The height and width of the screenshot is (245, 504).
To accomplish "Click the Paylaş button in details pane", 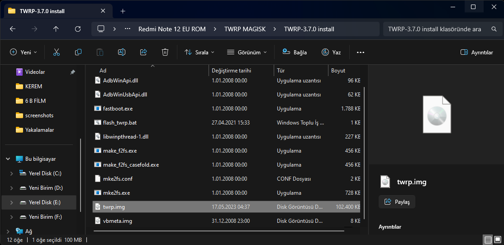I will coord(397,202).
